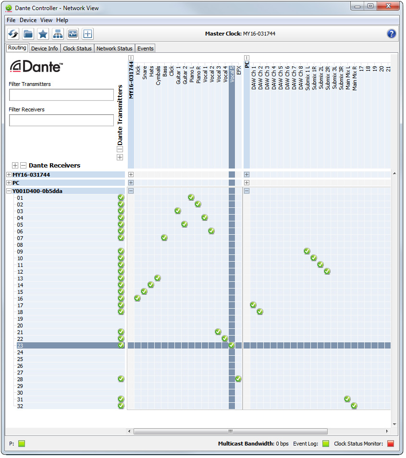
Task: Click the green P status indicator
Action: click(22, 444)
